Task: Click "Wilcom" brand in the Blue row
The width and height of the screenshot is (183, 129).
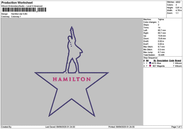Action: [x=178, y=63]
